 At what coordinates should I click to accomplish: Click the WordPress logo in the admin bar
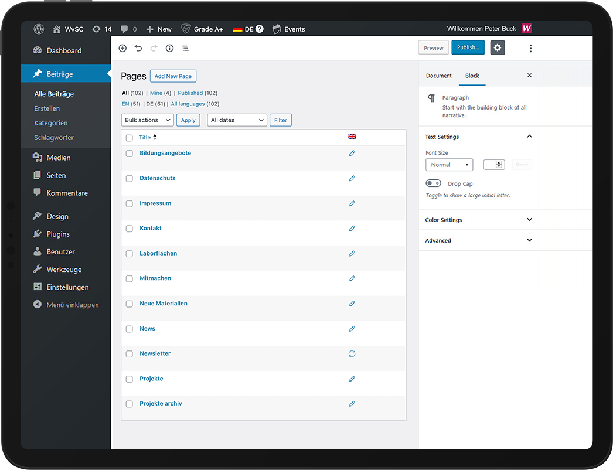coord(39,29)
